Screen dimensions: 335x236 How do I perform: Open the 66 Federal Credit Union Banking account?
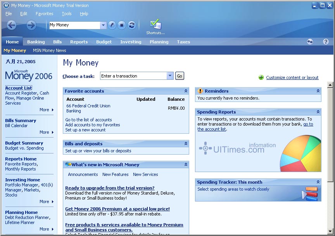pyautogui.click(x=88, y=108)
